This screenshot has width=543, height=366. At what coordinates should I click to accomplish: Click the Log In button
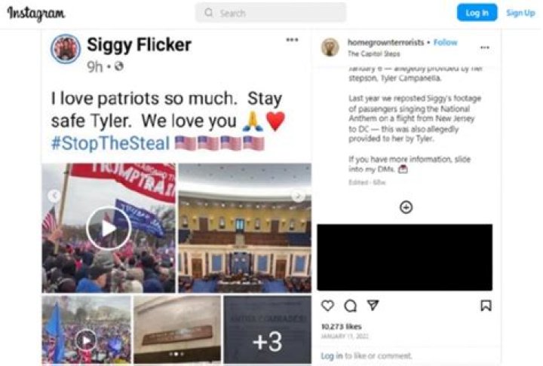(x=477, y=13)
